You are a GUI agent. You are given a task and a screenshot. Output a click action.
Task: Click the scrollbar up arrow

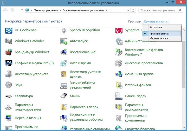click(184, 30)
